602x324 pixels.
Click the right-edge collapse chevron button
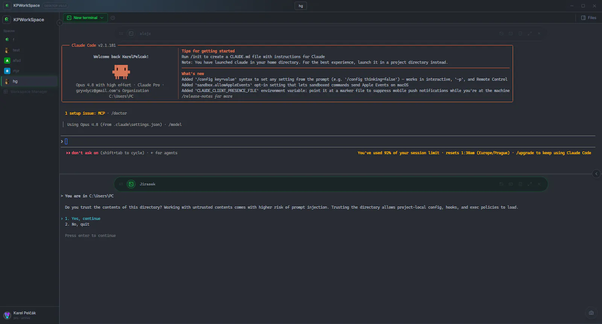pos(596,173)
